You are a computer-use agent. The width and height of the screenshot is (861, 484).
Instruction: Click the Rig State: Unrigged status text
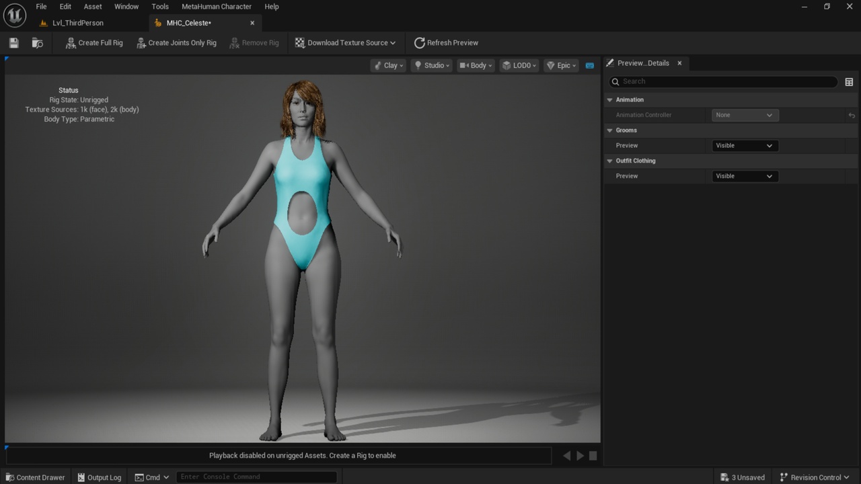(x=79, y=100)
